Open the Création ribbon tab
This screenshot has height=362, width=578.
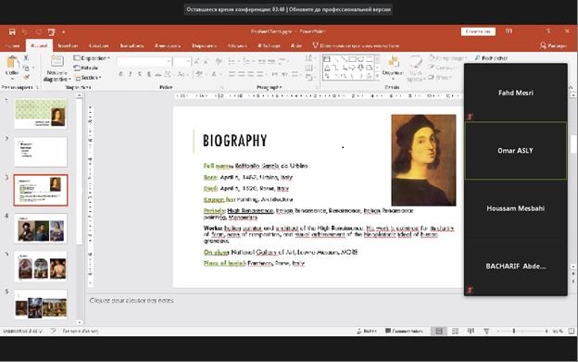[99, 45]
